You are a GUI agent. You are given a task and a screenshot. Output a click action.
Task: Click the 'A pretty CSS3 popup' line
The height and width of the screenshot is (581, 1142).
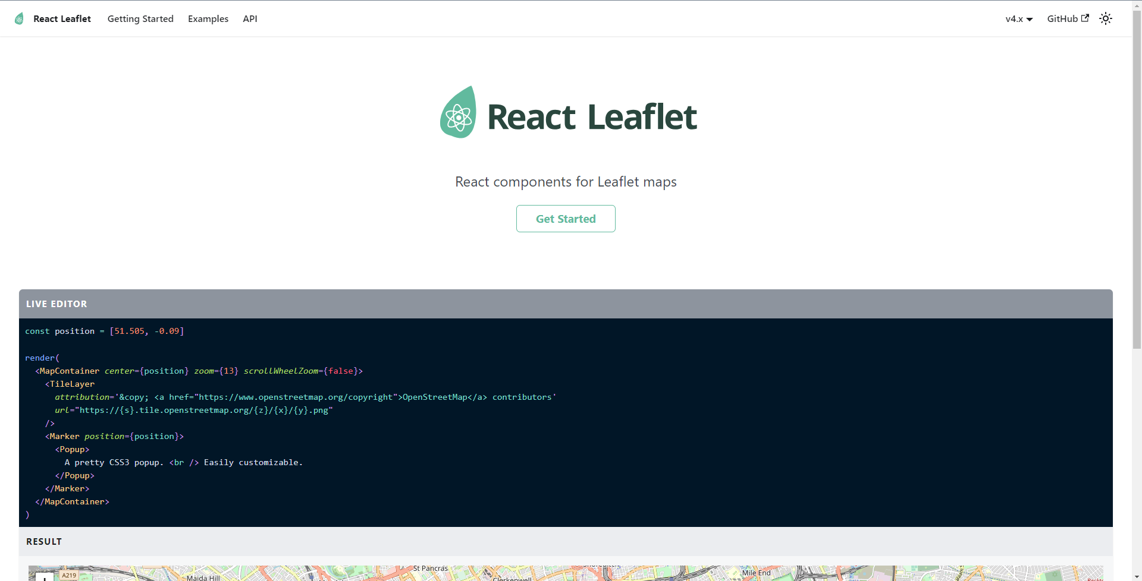click(184, 462)
